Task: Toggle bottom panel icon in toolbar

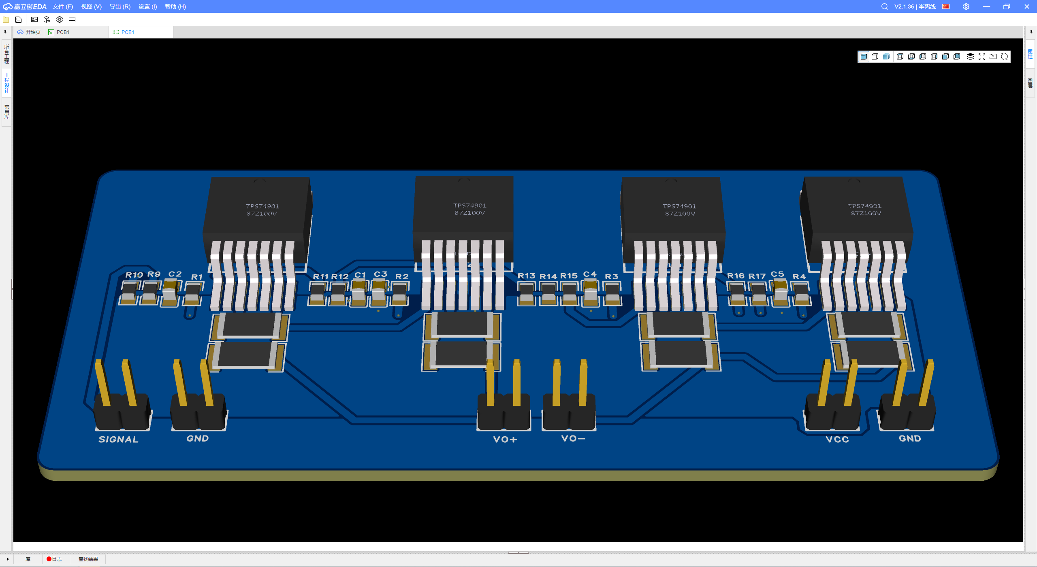Action: tap(72, 19)
